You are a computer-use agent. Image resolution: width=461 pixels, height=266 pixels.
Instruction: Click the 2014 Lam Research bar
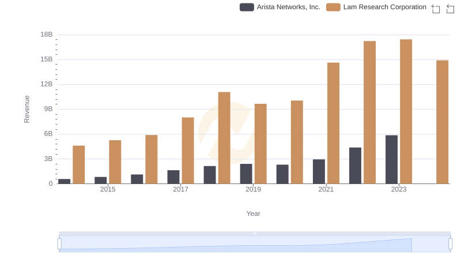tap(79, 165)
